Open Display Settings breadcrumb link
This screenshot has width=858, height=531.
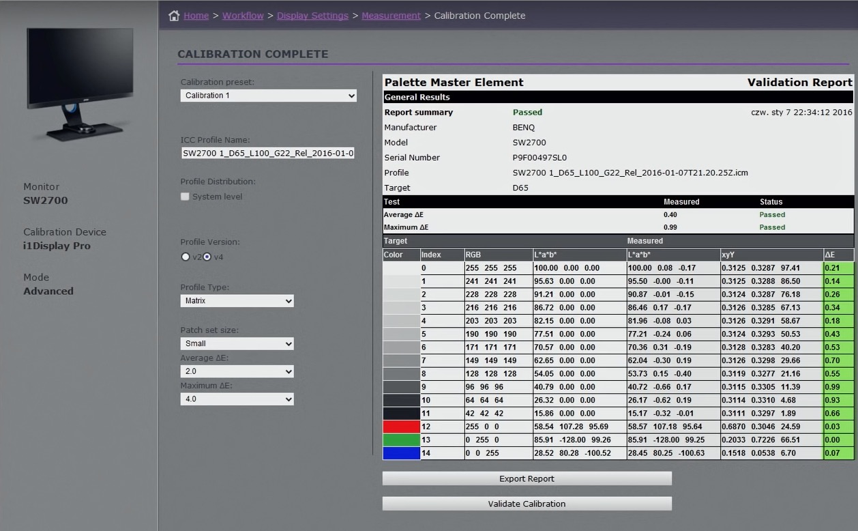[x=312, y=16]
